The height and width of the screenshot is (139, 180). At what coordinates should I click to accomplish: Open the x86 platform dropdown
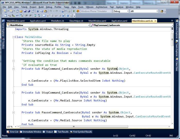(157, 11)
